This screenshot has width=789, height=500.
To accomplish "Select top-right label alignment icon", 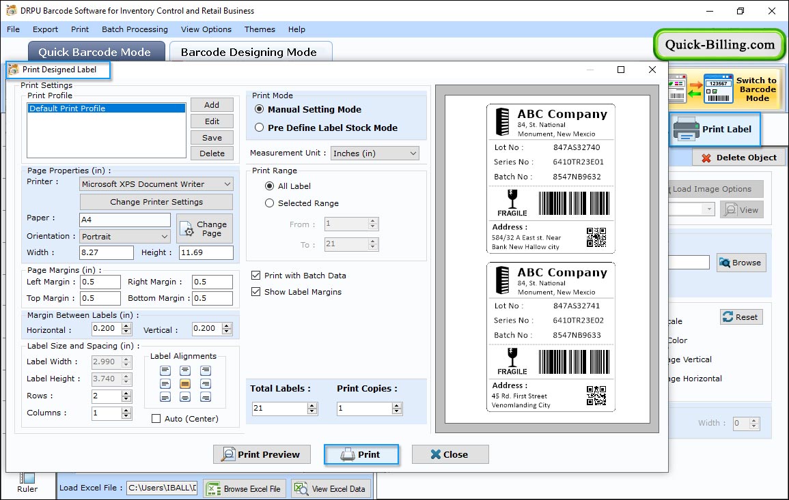I will pos(206,371).
